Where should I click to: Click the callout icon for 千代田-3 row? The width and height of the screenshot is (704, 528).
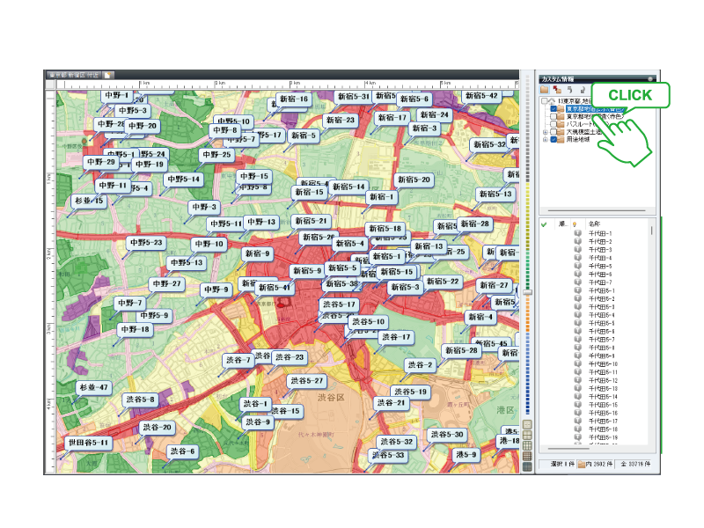(578, 250)
